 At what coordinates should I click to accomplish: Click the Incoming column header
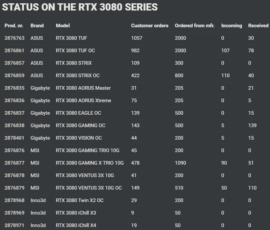232,26
